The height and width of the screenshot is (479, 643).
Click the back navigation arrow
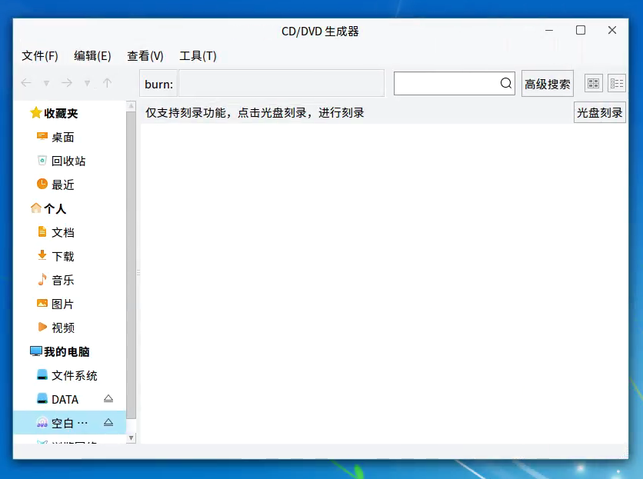click(x=26, y=83)
